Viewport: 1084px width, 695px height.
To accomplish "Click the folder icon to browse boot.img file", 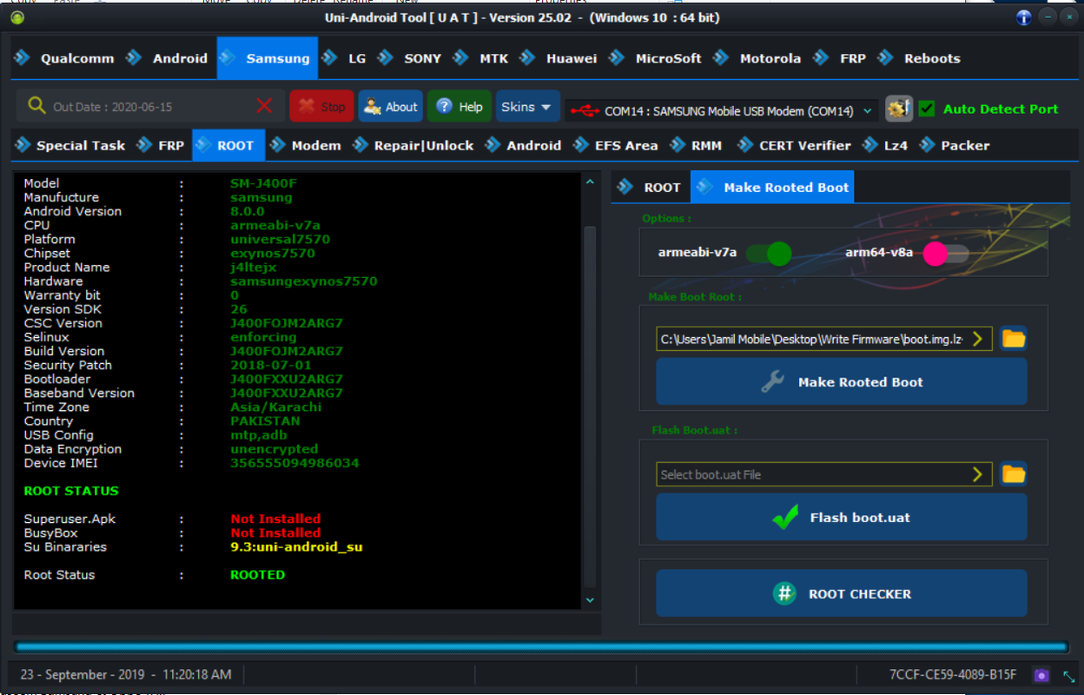I will point(1014,338).
